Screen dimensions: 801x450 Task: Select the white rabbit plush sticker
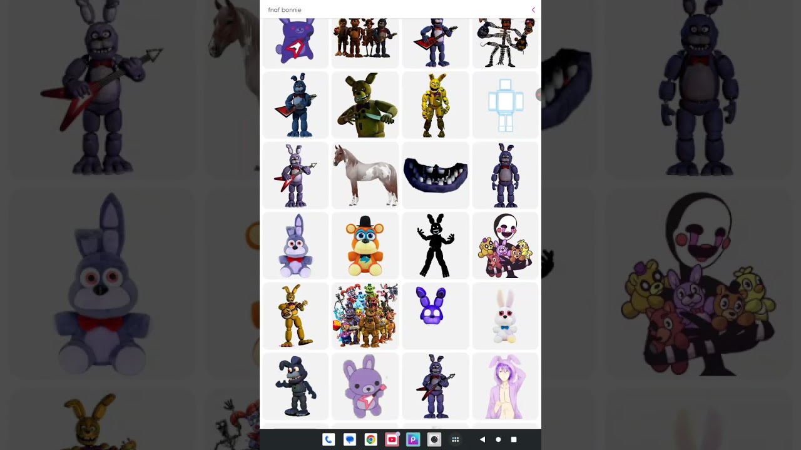tap(506, 316)
